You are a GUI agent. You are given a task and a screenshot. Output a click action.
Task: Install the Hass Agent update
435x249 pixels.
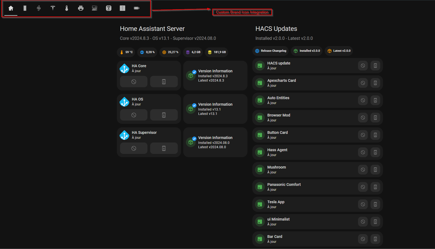coord(375,152)
